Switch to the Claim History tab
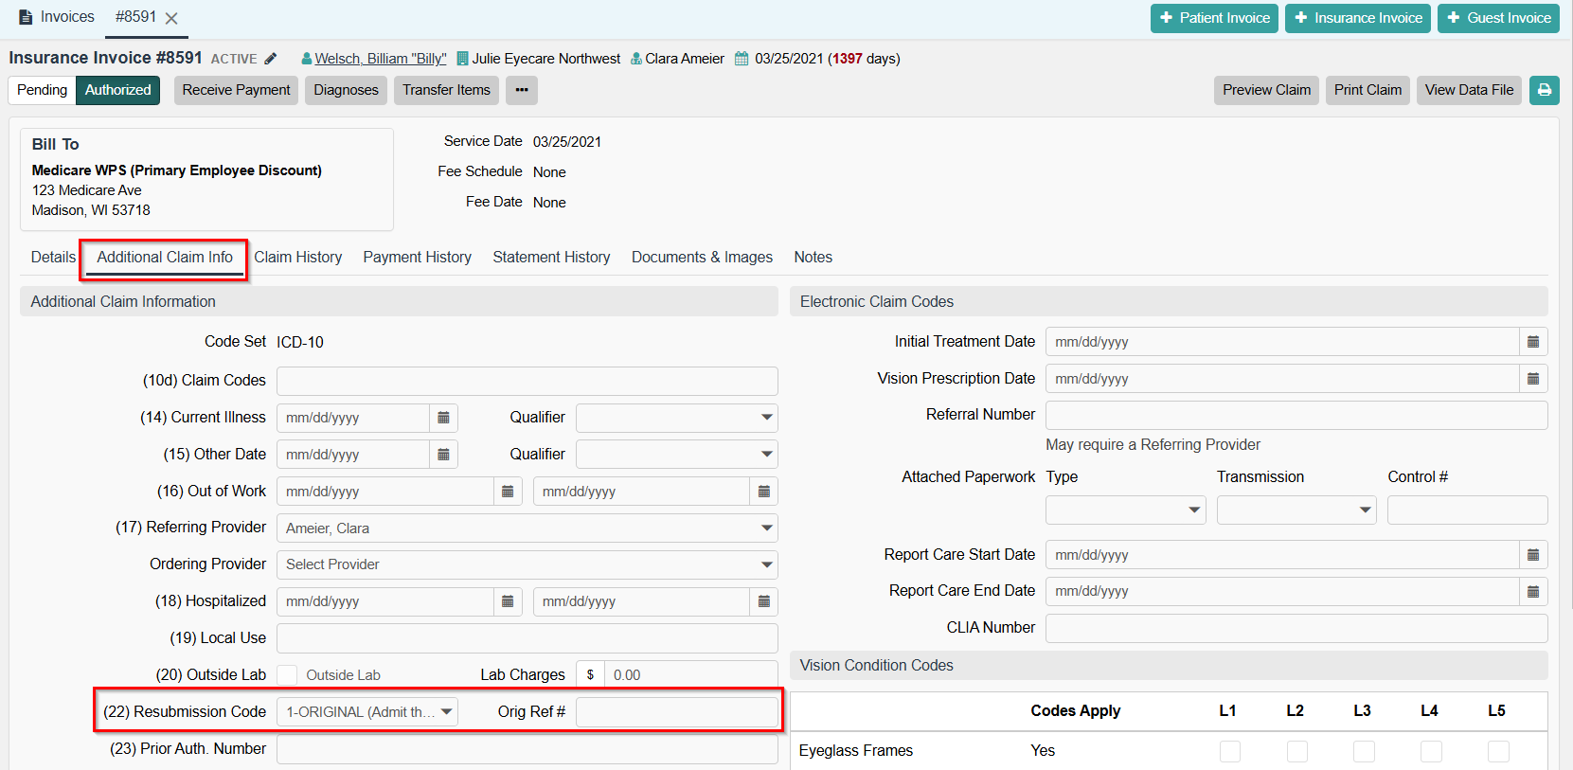Viewport: 1573px width, 770px height. click(x=297, y=258)
